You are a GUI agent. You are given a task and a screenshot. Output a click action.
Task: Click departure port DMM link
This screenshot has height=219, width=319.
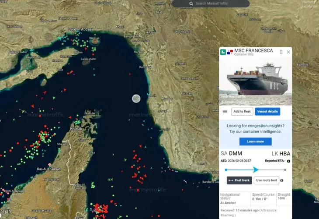point(236,154)
